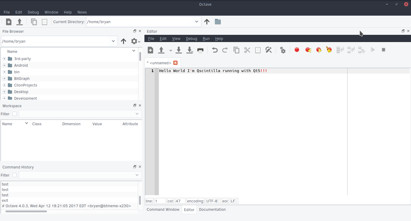This screenshot has height=221, width=411.
Task: Sort Workspace by Dimension column
Action: [x=76, y=124]
